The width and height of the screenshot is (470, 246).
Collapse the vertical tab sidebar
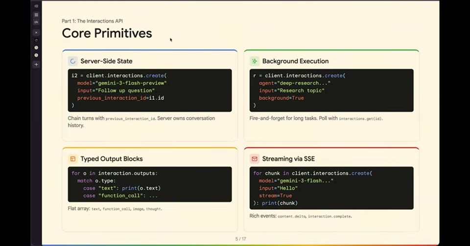(36, 6)
